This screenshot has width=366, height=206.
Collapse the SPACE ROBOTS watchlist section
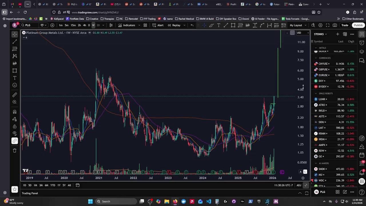pos(316,94)
